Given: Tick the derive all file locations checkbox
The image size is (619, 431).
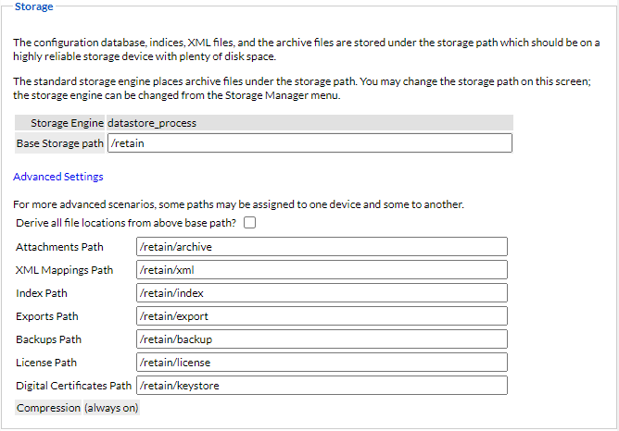Looking at the screenshot, I should click(249, 223).
